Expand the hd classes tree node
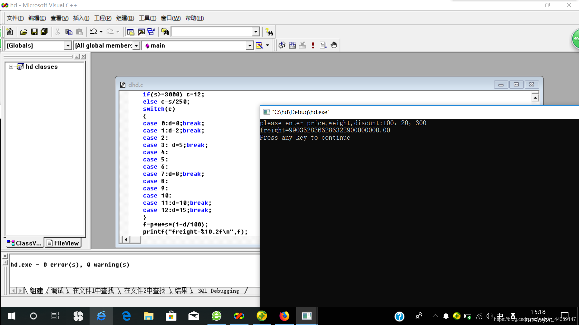 [11, 67]
